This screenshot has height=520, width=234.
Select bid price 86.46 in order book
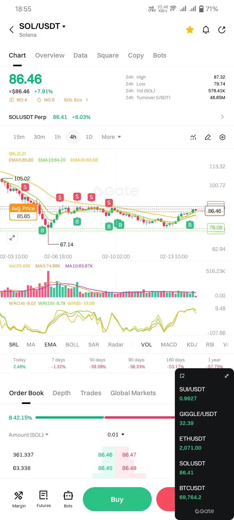point(105,455)
